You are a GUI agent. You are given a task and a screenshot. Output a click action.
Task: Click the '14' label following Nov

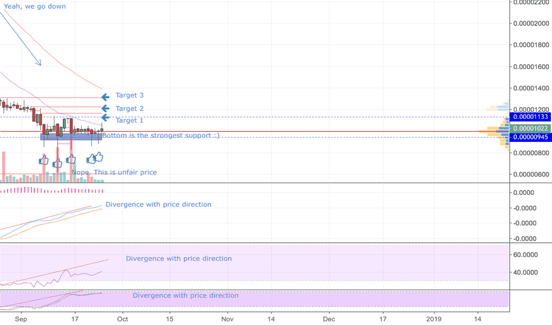coord(271,319)
